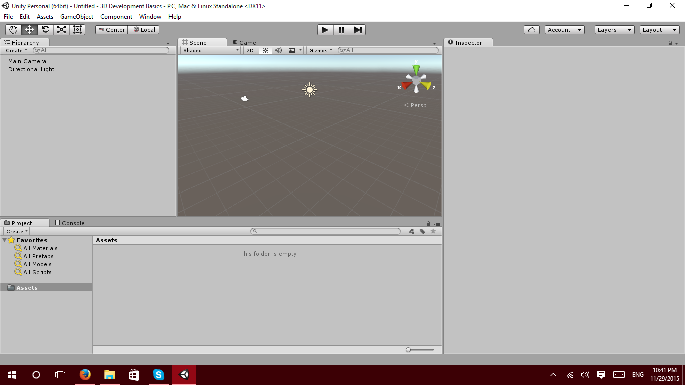Screen dimensions: 685x385
Task: Open the Layout dropdown
Action: click(660, 30)
